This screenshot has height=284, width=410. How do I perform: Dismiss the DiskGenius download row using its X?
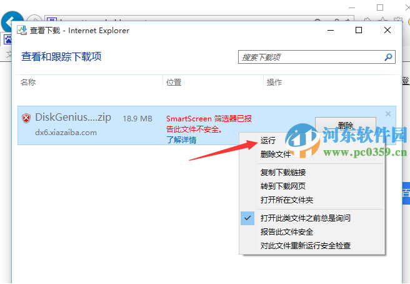[x=388, y=114]
